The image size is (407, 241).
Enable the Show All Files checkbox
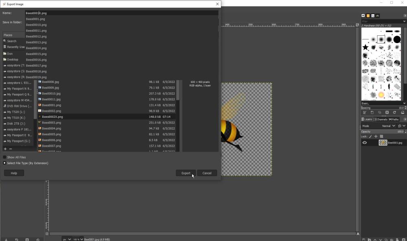pyautogui.click(x=5, y=157)
